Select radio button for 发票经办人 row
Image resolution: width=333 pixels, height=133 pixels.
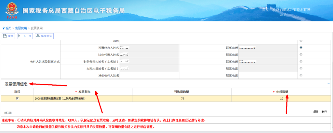301,47
